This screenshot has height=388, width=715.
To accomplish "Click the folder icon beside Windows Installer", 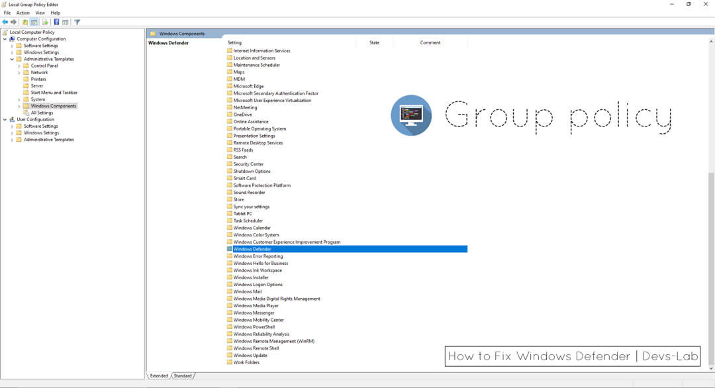I will (x=229, y=277).
